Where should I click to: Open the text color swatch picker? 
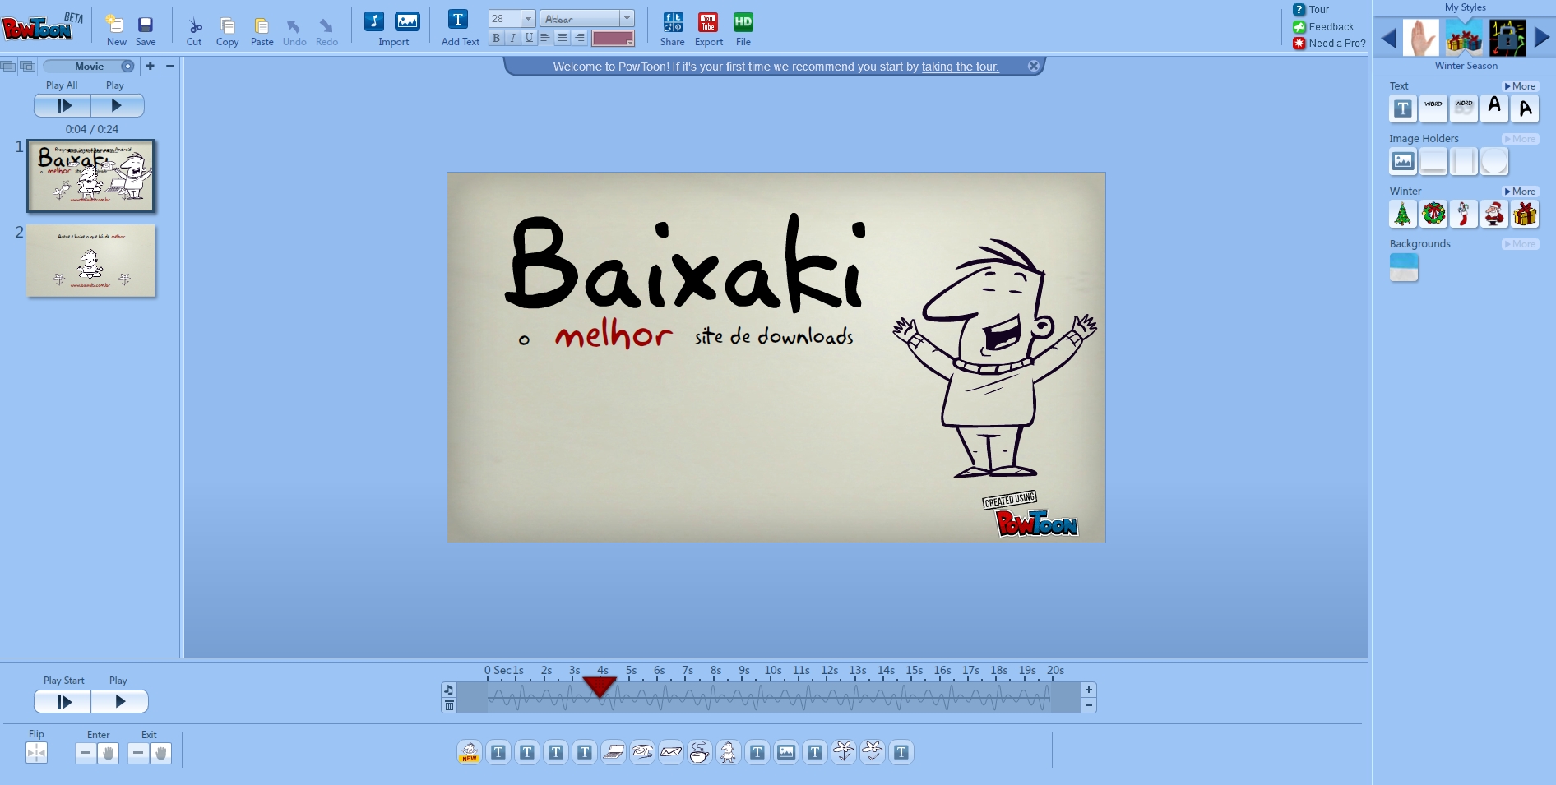(x=612, y=37)
